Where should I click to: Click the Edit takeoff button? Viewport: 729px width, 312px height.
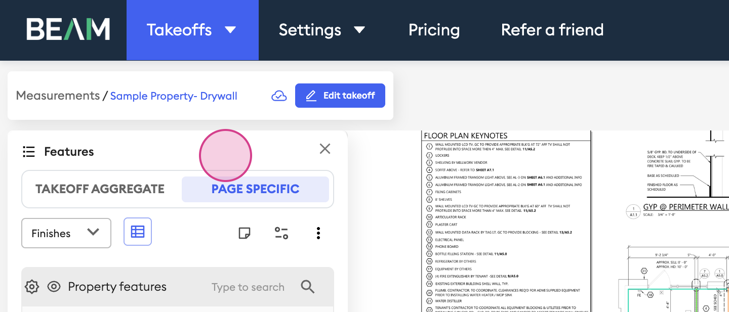(340, 96)
